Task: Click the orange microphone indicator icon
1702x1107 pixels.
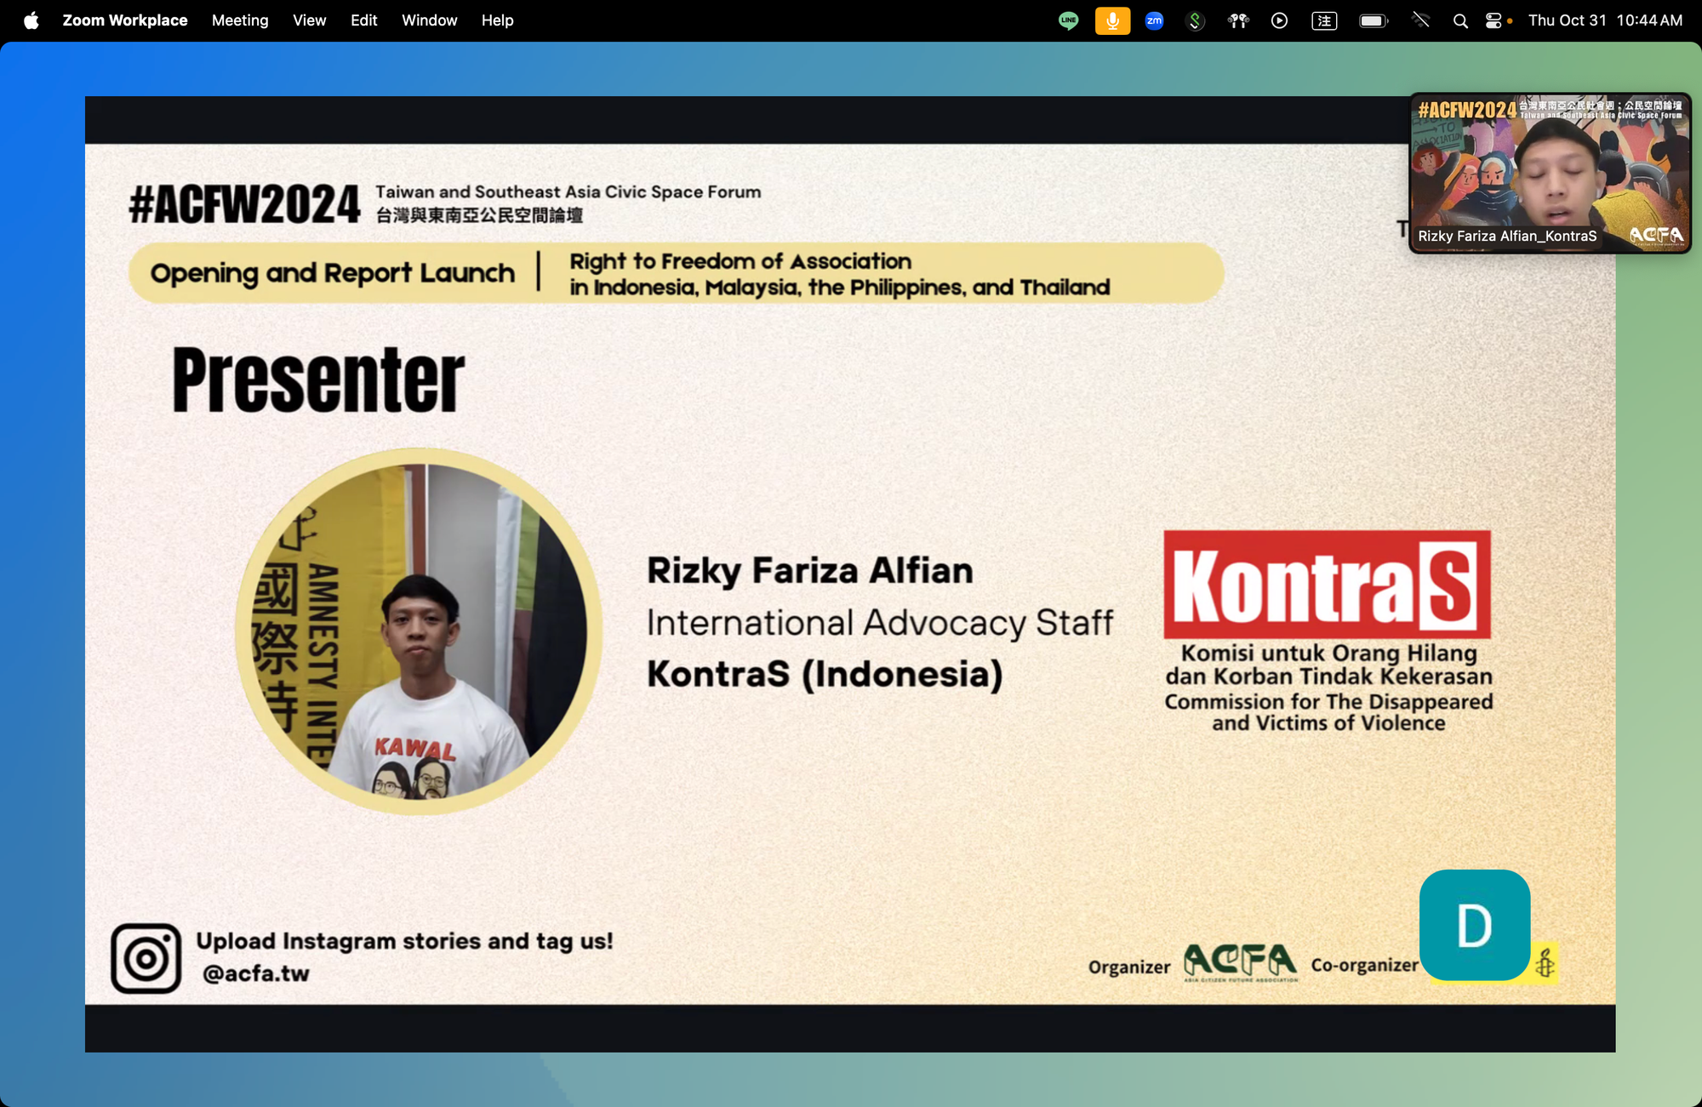Action: (x=1112, y=20)
